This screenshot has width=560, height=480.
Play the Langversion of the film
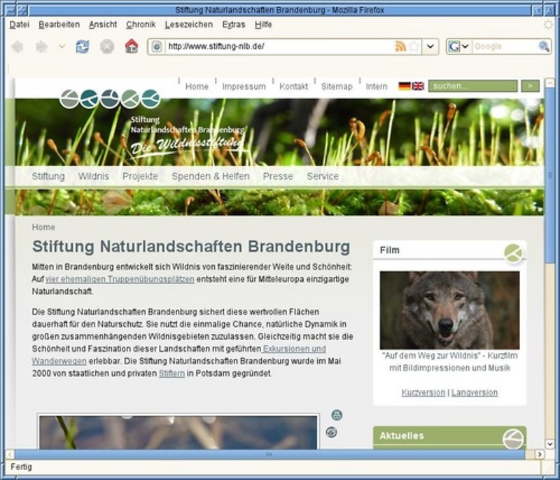point(475,392)
